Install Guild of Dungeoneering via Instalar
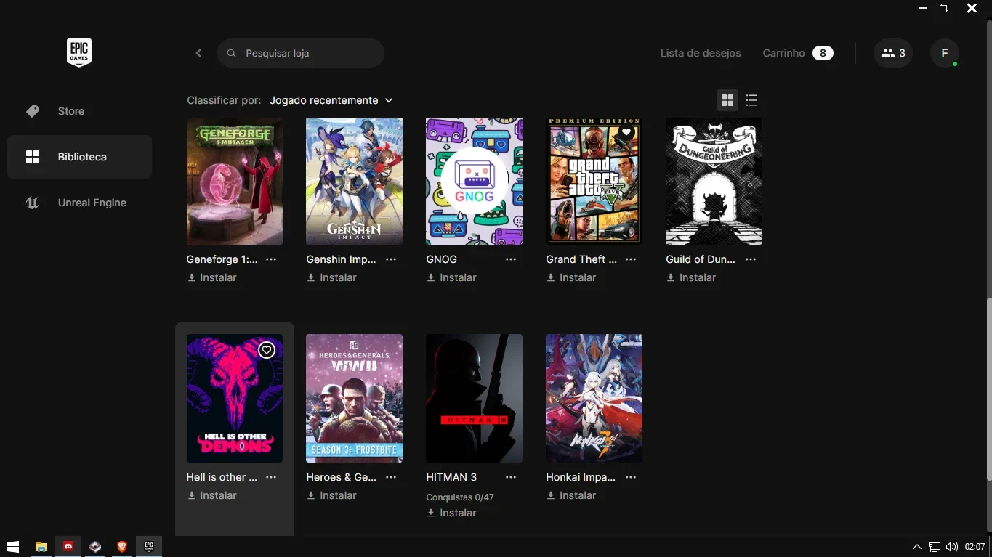Image resolution: width=992 pixels, height=557 pixels. tap(691, 277)
